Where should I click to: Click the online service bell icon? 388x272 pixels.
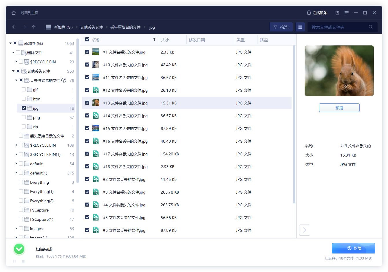[x=309, y=13]
